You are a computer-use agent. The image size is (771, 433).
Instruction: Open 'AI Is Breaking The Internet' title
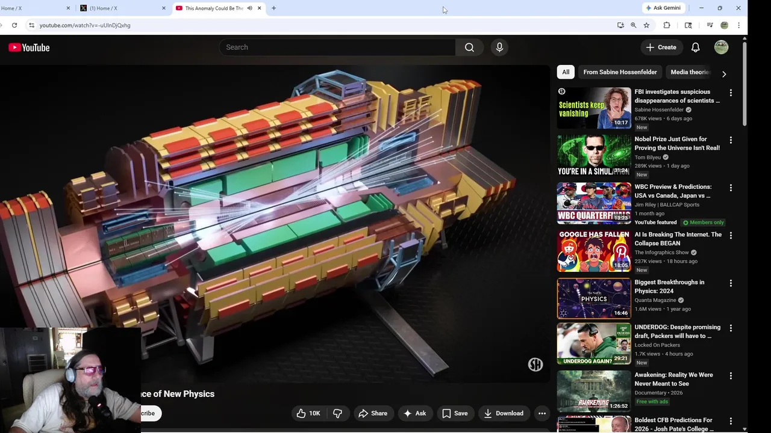(x=678, y=239)
